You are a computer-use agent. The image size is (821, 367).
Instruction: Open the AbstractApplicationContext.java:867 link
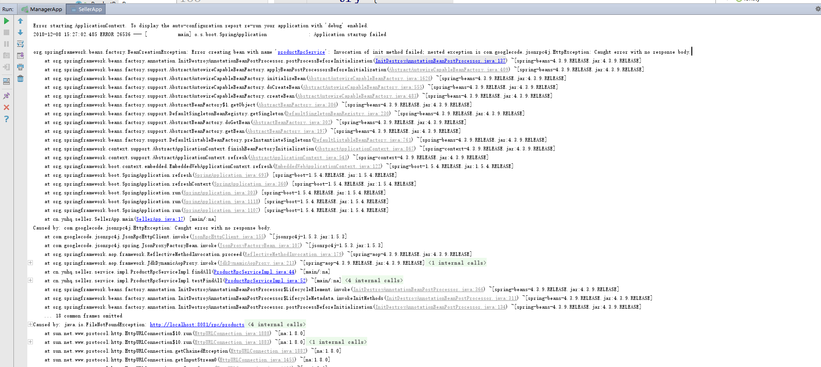point(365,149)
